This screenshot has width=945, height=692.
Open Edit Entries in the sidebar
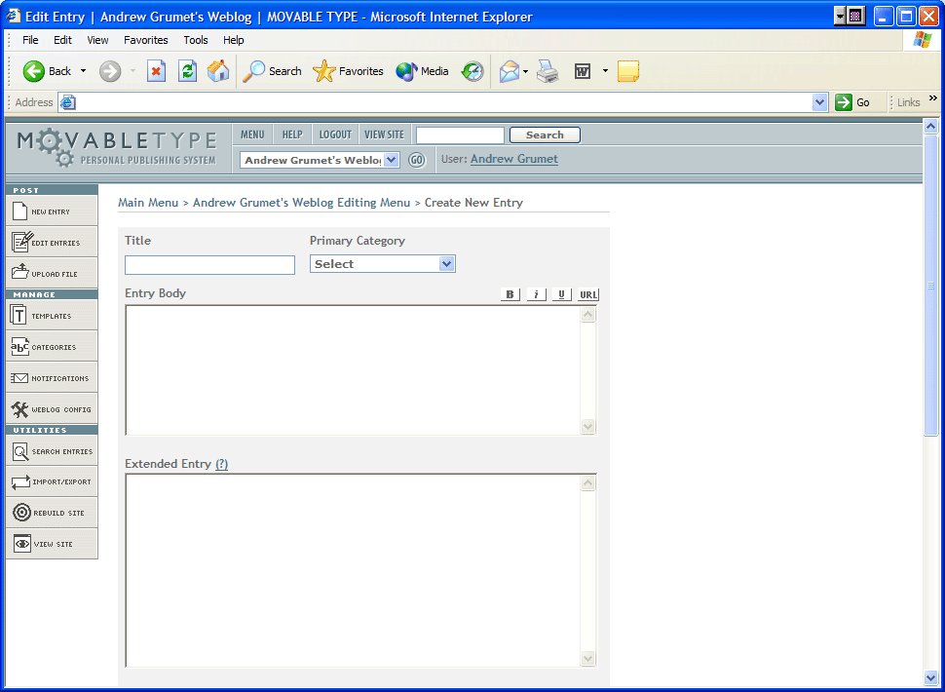[52, 243]
